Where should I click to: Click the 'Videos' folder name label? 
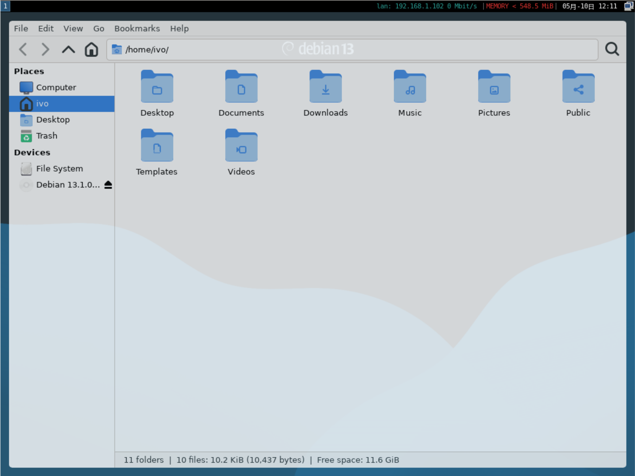(241, 172)
